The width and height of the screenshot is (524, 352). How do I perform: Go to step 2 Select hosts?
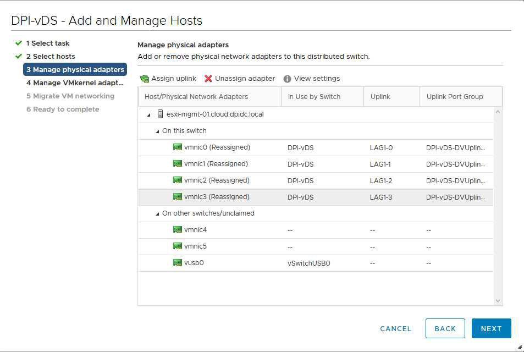(x=51, y=56)
